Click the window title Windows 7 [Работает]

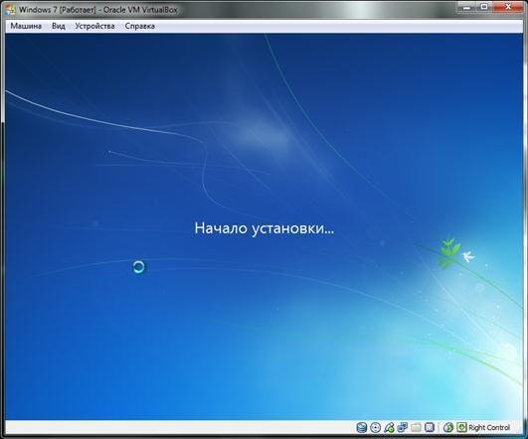click(x=58, y=10)
